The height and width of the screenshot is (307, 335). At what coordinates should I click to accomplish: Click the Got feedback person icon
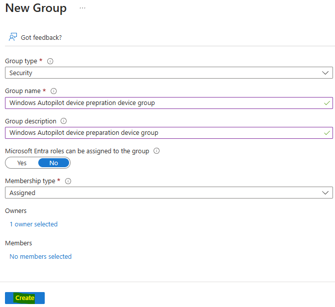click(13, 37)
